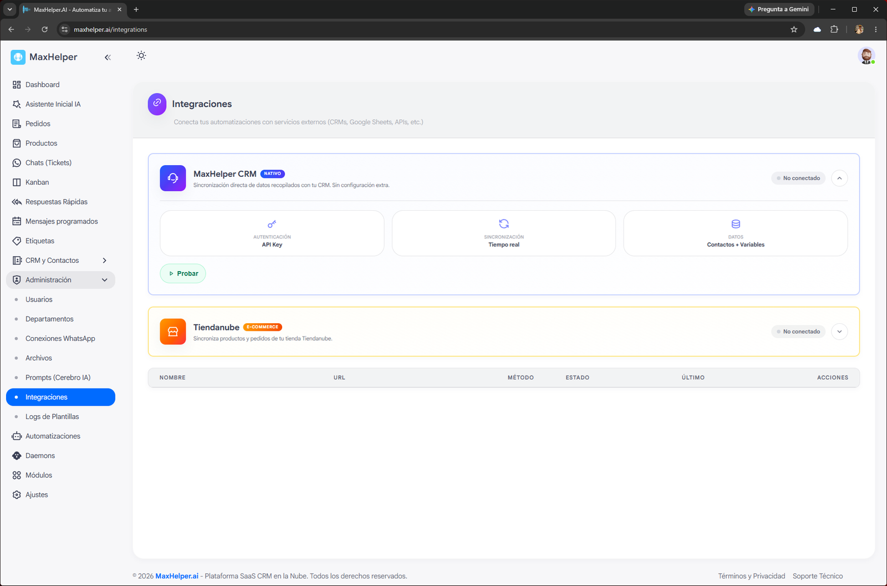Click the Tiendanube orange store icon
This screenshot has height=586, width=887.
click(x=173, y=332)
